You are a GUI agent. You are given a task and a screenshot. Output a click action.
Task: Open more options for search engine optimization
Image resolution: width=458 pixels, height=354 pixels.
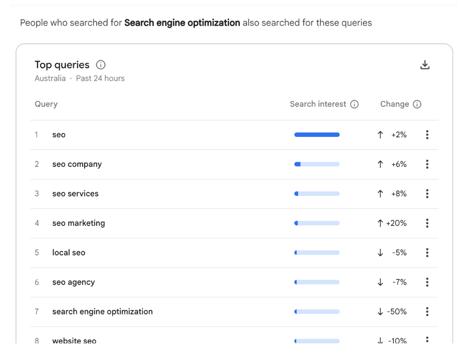coord(427,311)
